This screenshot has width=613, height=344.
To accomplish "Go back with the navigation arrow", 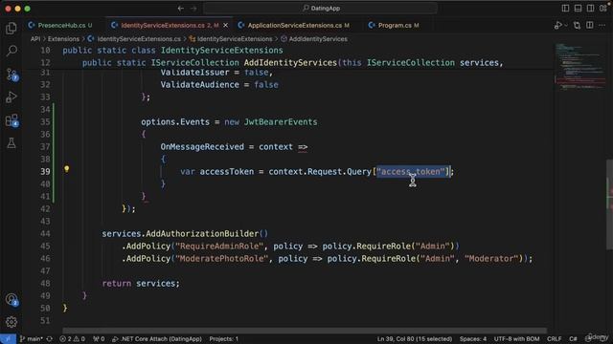I will [x=181, y=9].
